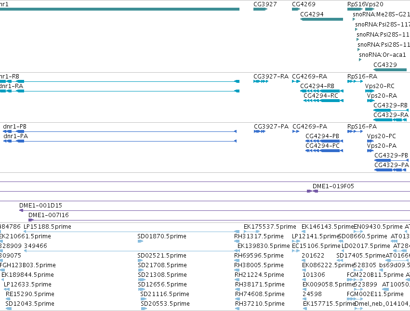The image size is (410, 311).
Task: Open the RH38171.5prime EST label
Action: pos(260,285)
